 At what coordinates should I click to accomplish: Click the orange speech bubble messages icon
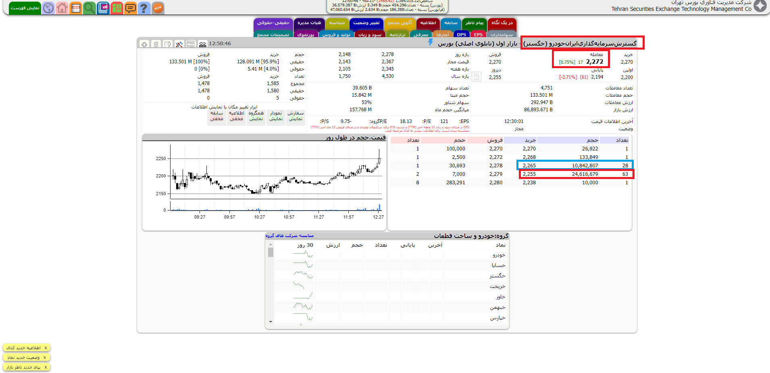click(131, 8)
